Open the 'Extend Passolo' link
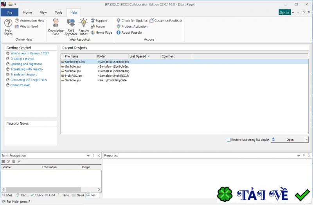313x205 pixels. click(x=20, y=85)
